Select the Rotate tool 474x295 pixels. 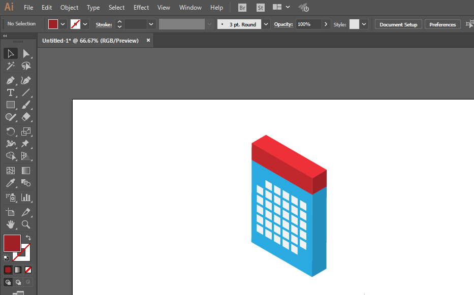coord(10,132)
